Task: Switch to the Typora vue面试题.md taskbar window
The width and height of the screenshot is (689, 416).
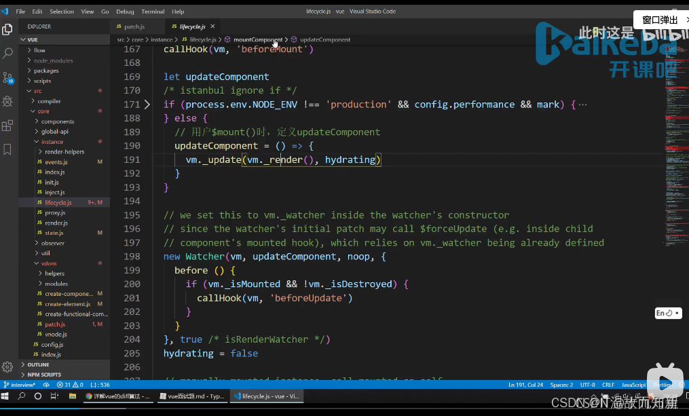Action: pyautogui.click(x=192, y=396)
